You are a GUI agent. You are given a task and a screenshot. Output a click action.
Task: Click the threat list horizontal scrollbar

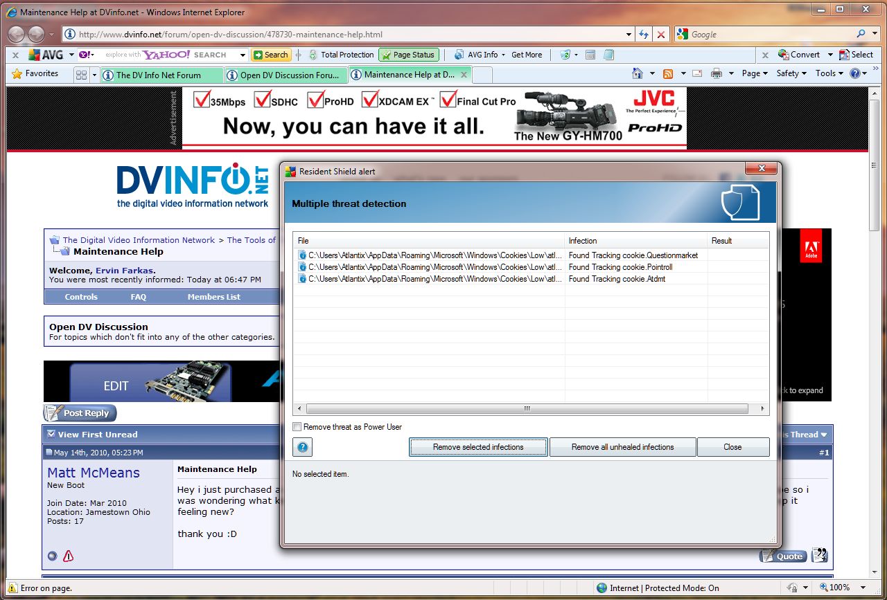pyautogui.click(x=527, y=409)
